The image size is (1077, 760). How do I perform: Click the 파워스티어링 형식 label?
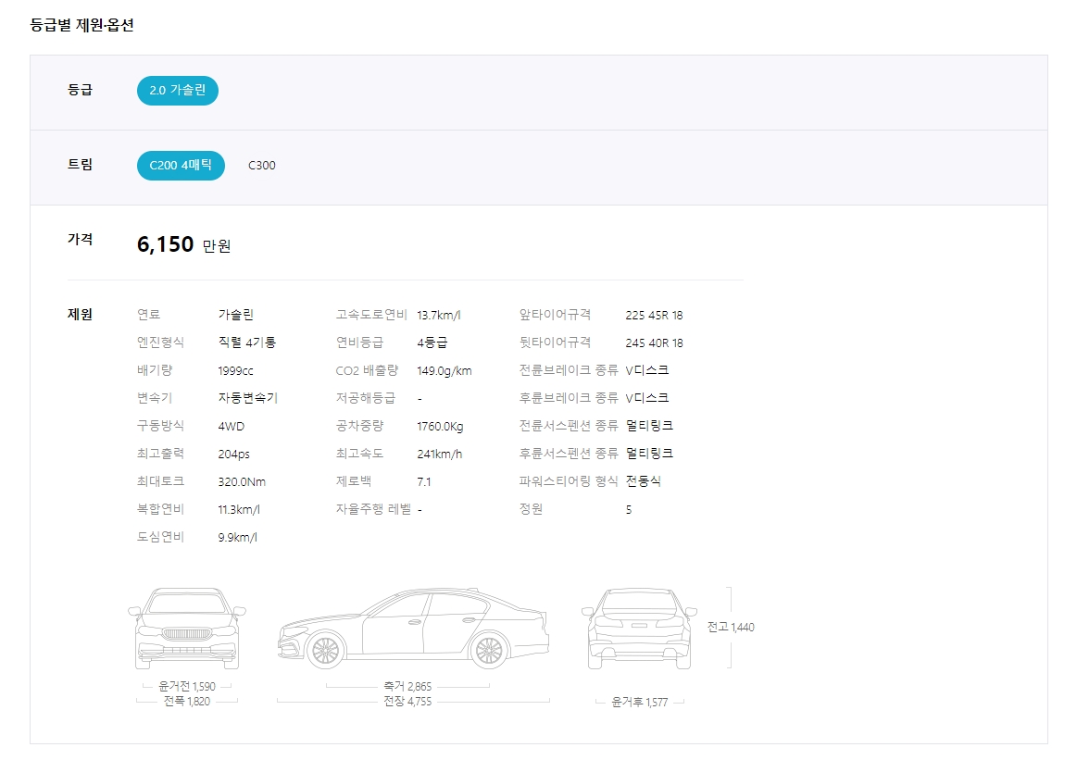click(568, 480)
